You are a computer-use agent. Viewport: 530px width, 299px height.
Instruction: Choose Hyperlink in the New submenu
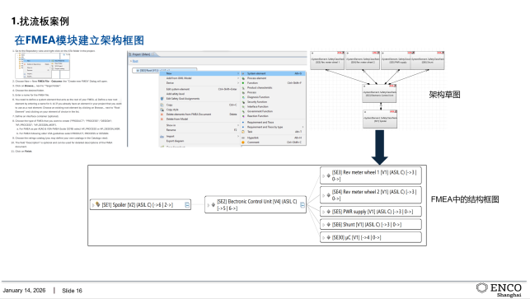(273, 138)
